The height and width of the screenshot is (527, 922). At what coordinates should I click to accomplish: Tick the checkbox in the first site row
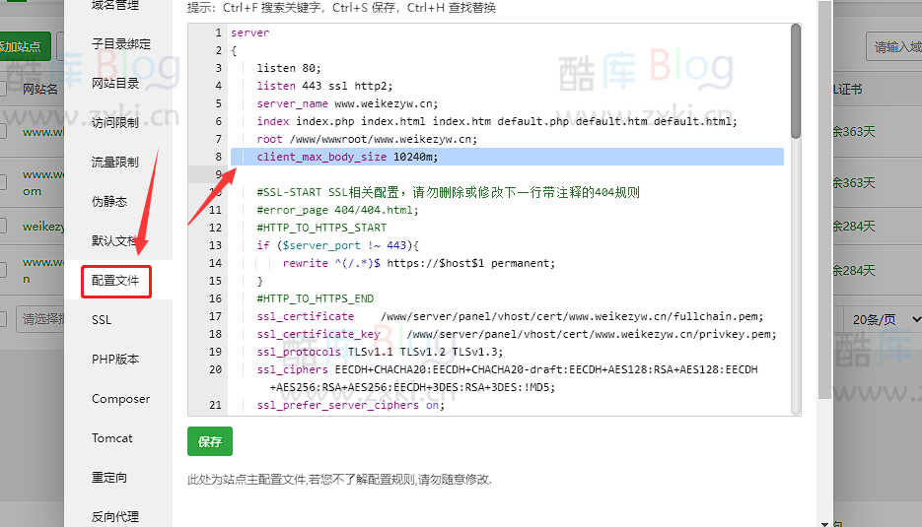(x=3, y=131)
